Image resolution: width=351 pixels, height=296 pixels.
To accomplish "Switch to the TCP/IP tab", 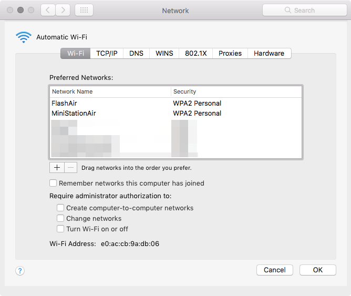I will (x=107, y=53).
